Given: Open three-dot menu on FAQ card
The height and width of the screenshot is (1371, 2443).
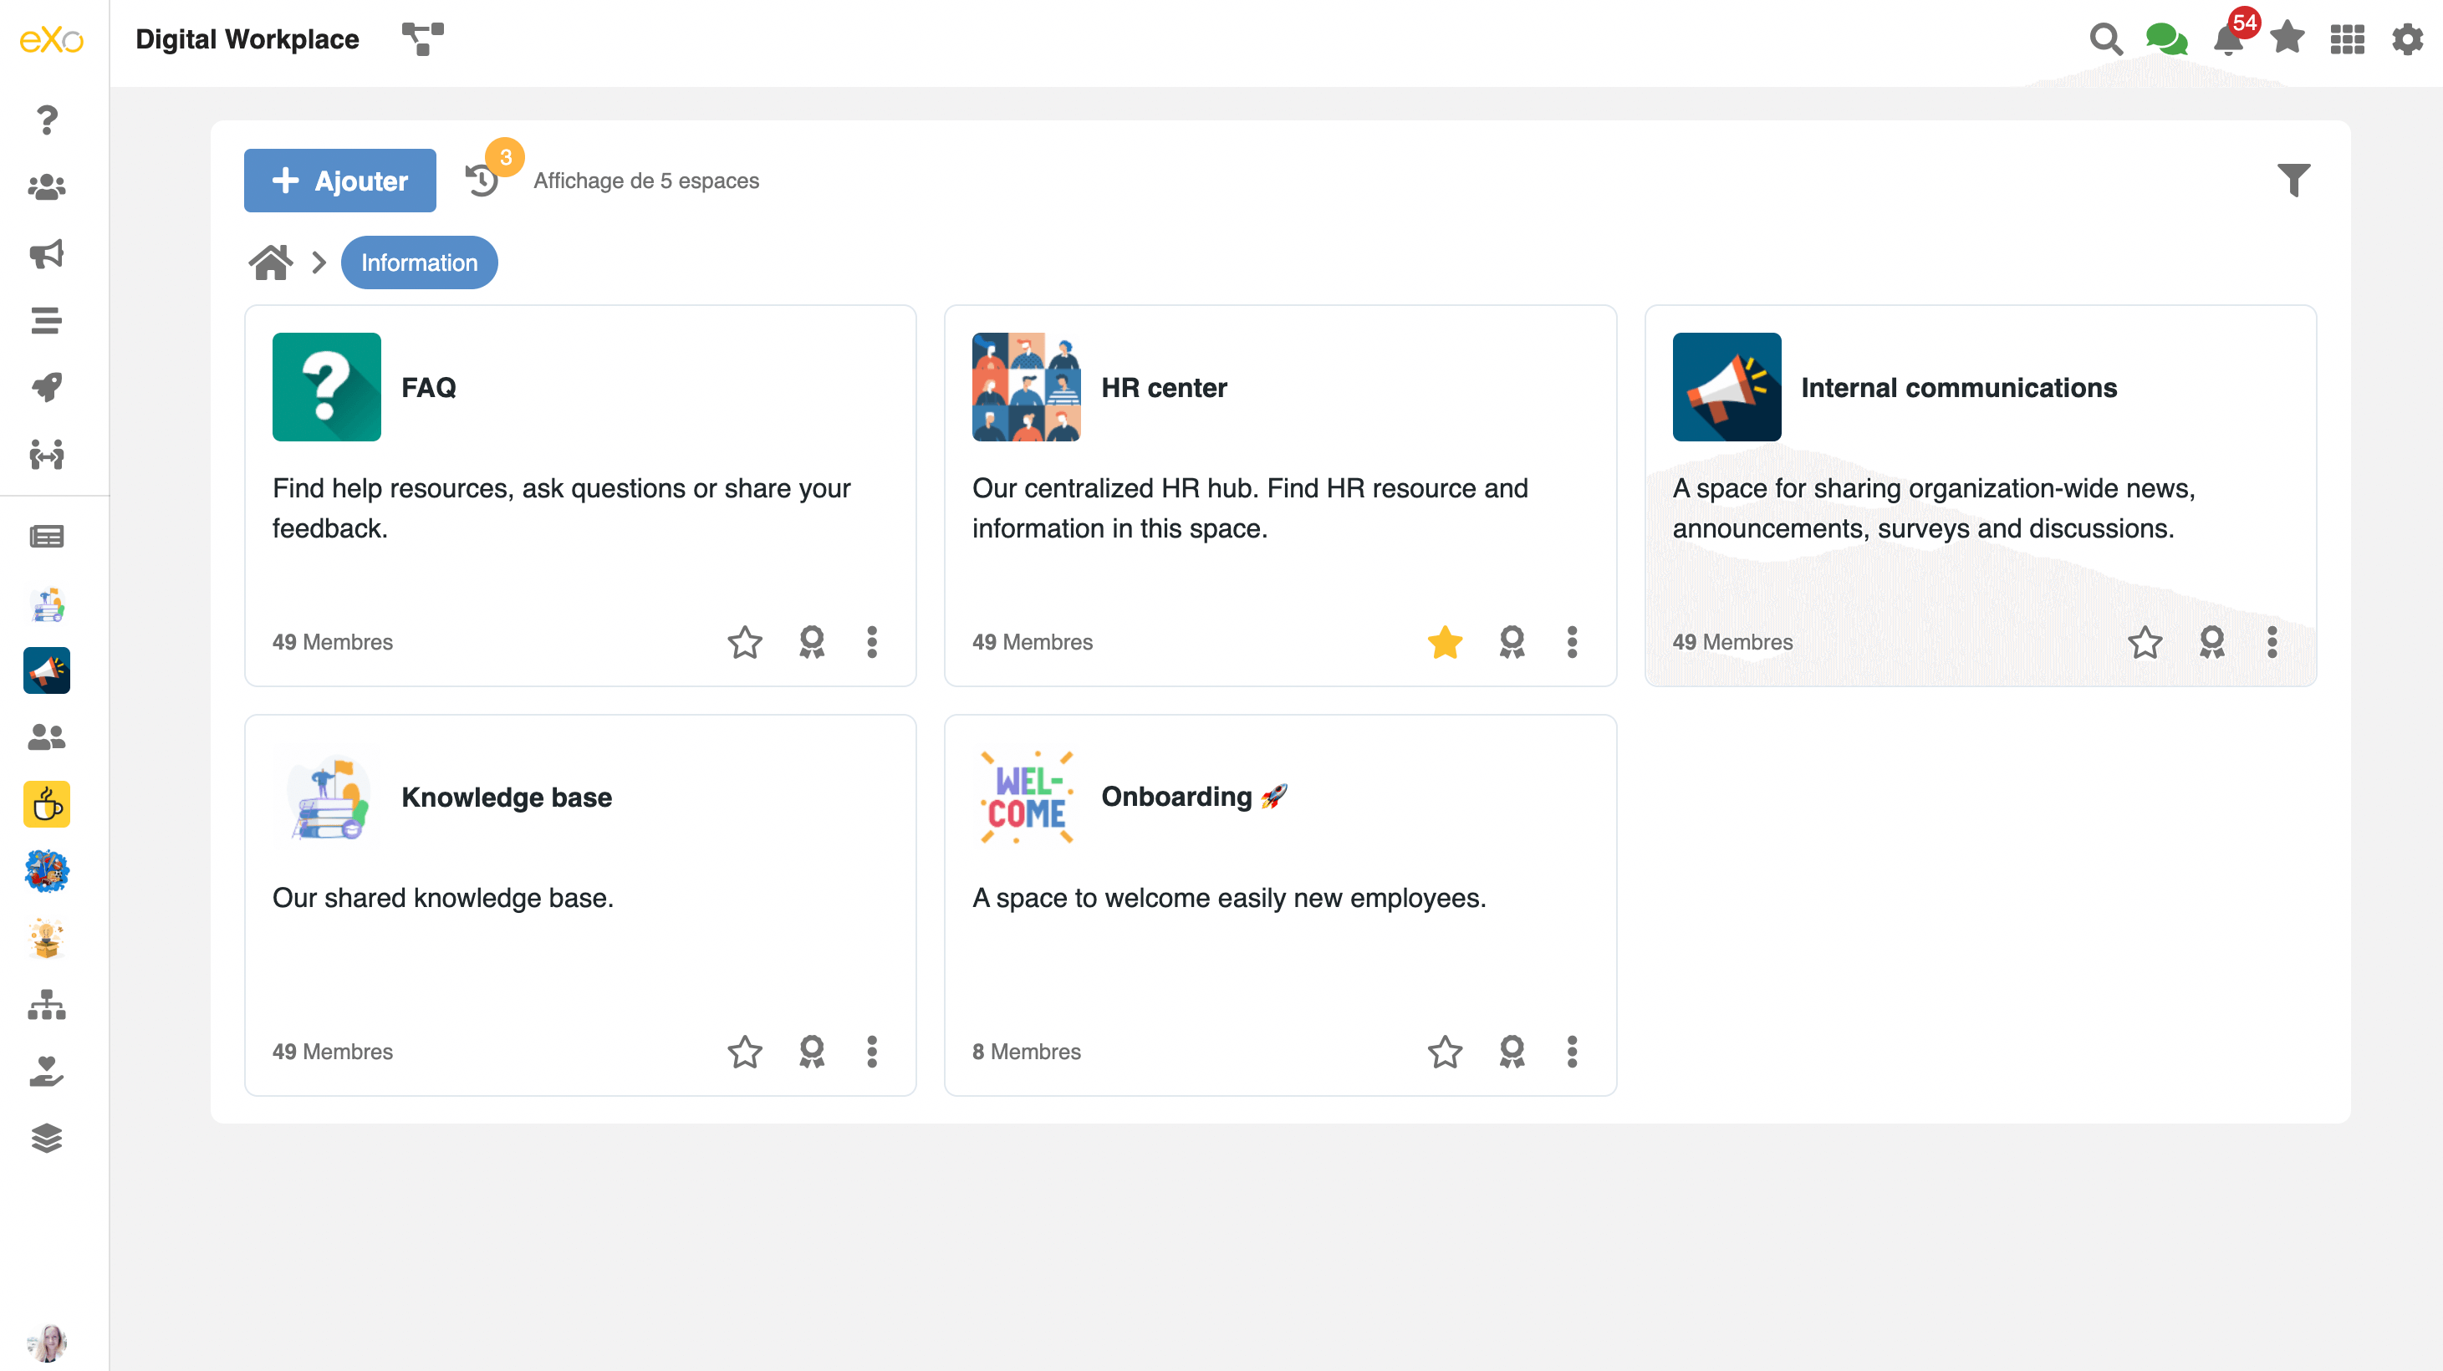Looking at the screenshot, I should pos(871,642).
